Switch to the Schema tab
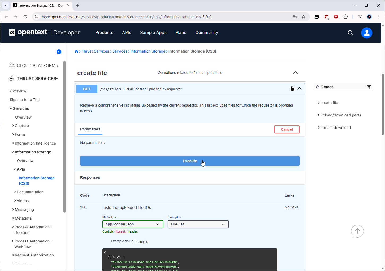This screenshot has height=271, width=385. (142, 242)
